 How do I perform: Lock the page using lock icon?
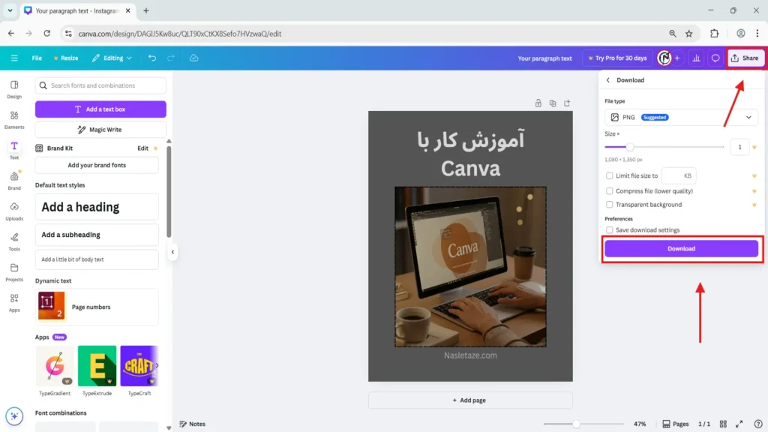[538, 103]
